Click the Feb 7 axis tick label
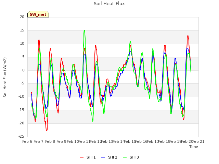Image resolution: width=219 pixels, height=164 pixels. (39, 142)
